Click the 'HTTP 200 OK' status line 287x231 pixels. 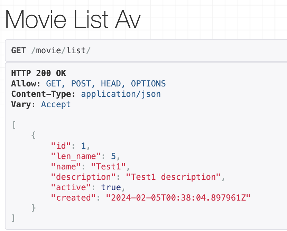point(39,73)
